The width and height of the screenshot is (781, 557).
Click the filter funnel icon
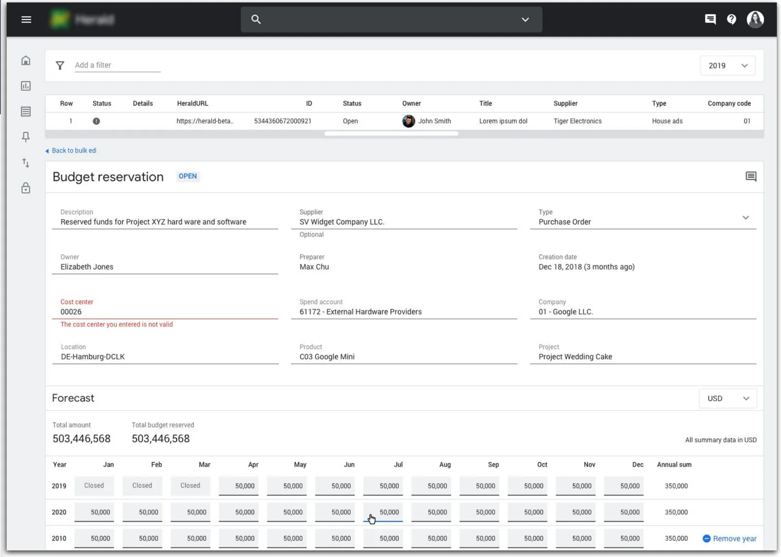pyautogui.click(x=60, y=65)
